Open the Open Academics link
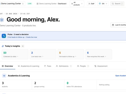126x94 pixels. click(x=121, y=76)
